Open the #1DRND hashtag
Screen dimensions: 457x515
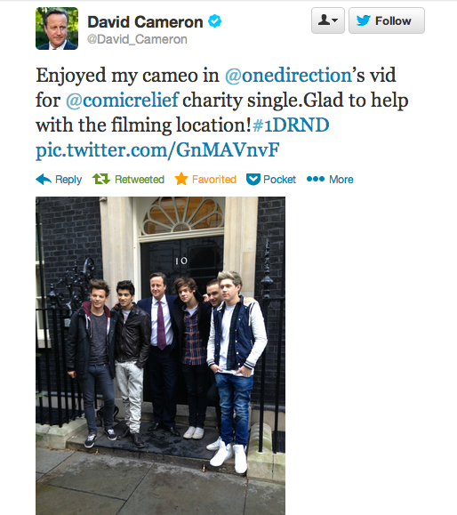point(291,125)
